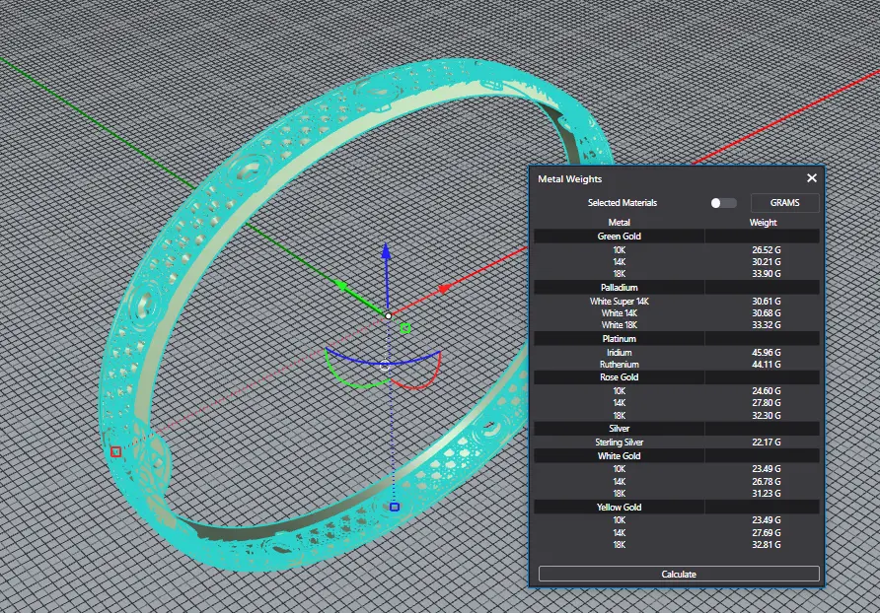Click the White 14K palladium row

coord(677,313)
